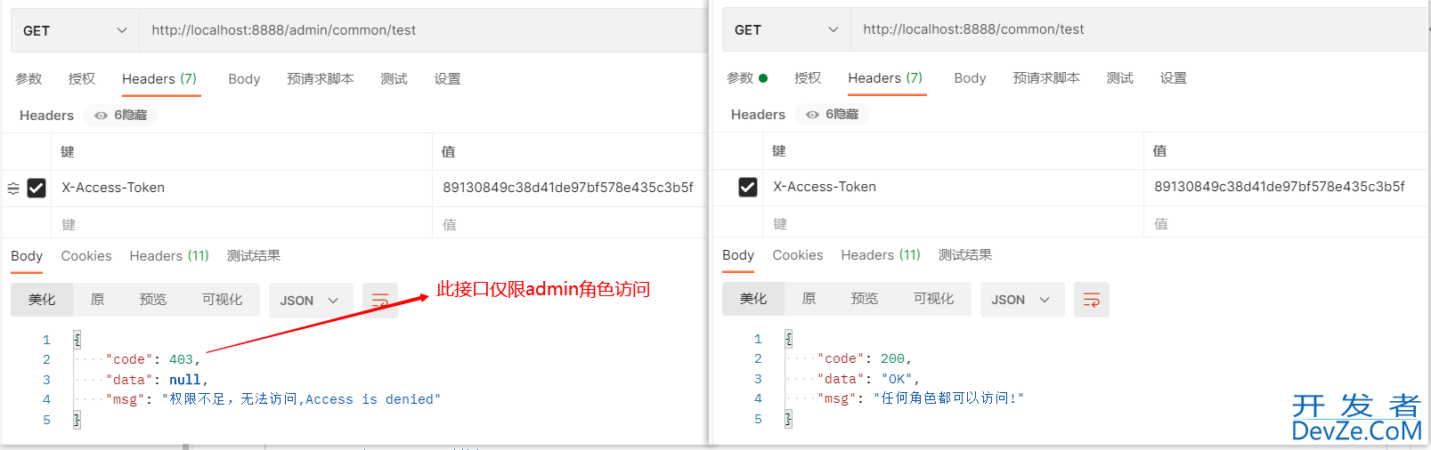Image resolution: width=1431 pixels, height=450 pixels.
Task: Select response Body tab in left panel
Action: (27, 255)
